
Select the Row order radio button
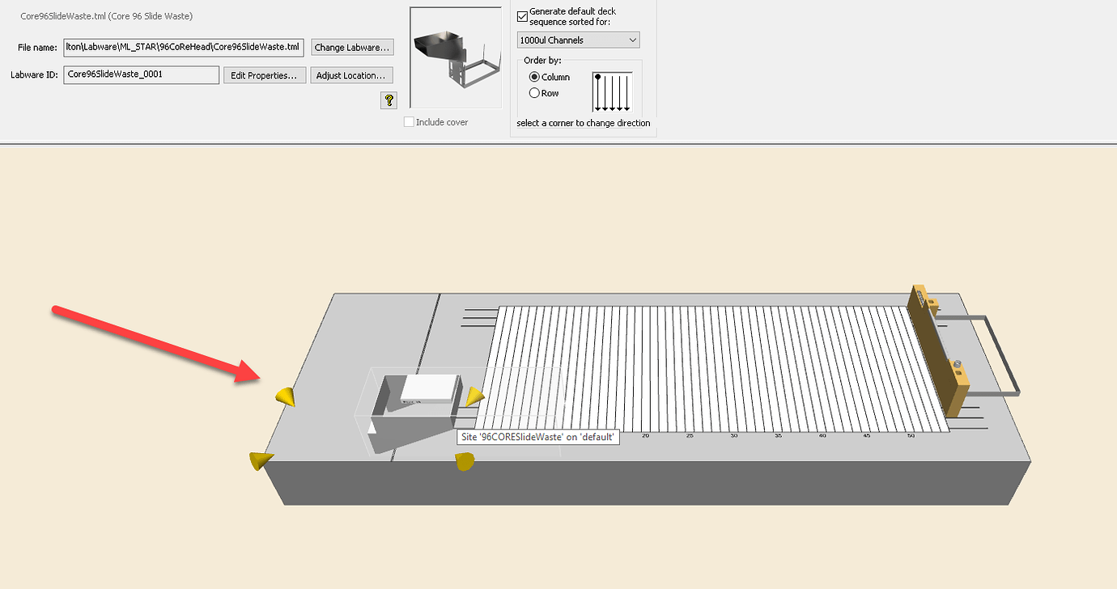point(534,93)
